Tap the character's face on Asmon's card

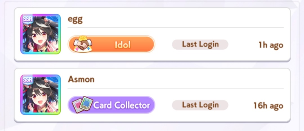(39, 99)
